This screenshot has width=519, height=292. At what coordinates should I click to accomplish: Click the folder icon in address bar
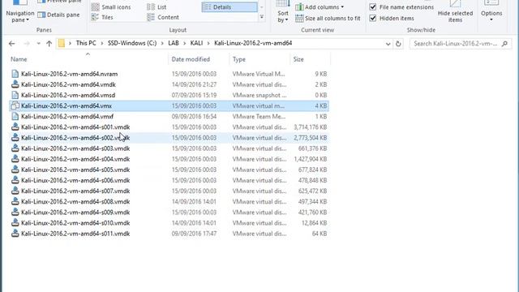click(62, 43)
